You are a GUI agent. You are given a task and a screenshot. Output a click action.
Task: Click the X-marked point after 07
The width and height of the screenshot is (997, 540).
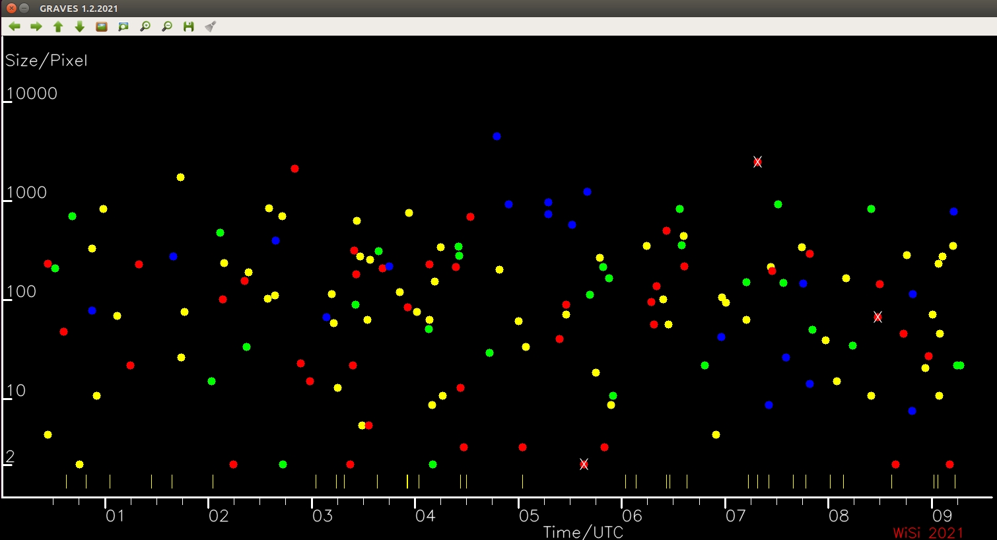tap(757, 162)
